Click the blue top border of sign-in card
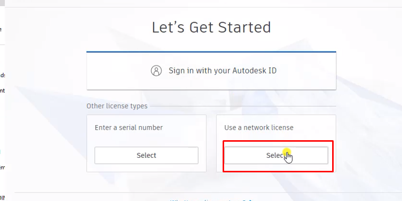The height and width of the screenshot is (201, 402). coord(211,52)
